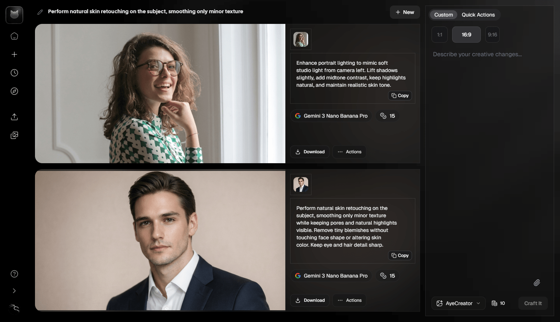This screenshot has width=560, height=322.
Task: Click the pencil edit title icon
Action: [x=40, y=12]
